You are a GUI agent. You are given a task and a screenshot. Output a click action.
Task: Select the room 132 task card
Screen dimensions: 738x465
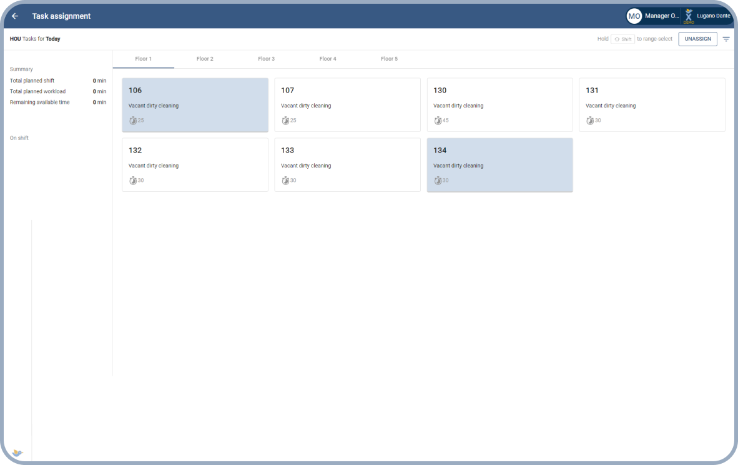[195, 164]
